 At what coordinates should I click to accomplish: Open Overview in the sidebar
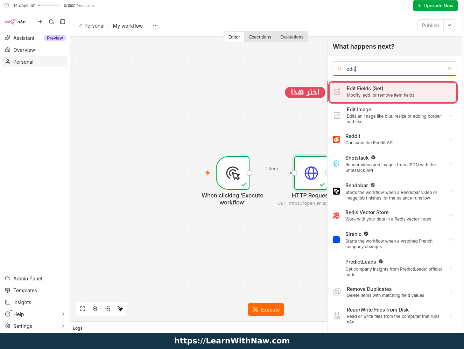[35, 50]
